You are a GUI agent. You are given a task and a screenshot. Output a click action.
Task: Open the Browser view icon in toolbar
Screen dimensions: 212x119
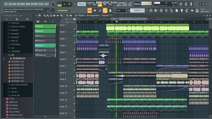(172, 10)
